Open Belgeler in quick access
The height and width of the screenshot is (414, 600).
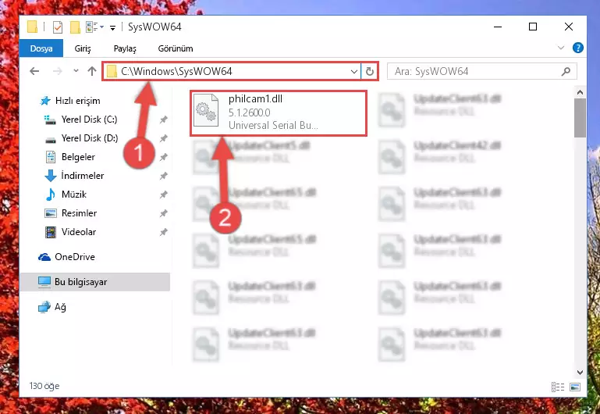70,157
